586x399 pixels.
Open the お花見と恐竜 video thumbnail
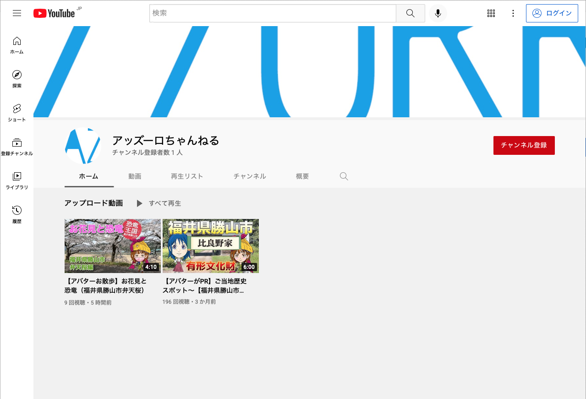tap(112, 246)
